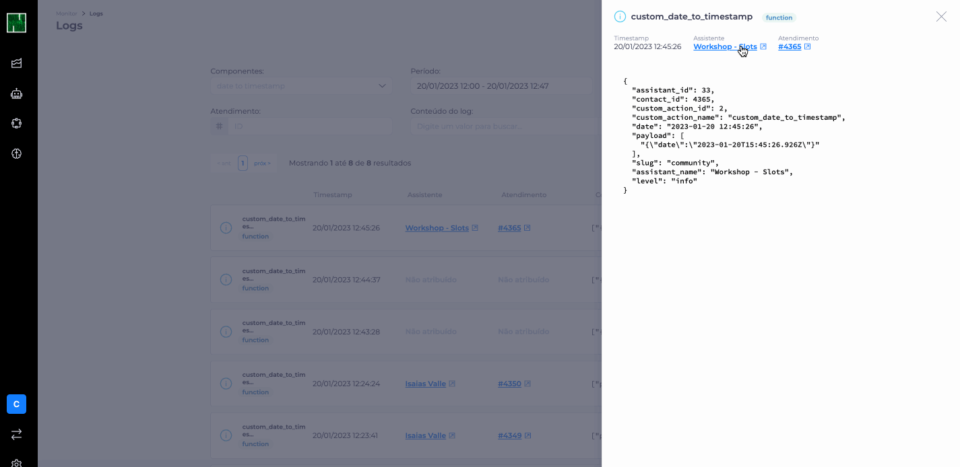Open Workshop - Slots link in details panel
Screen dimensions: 960x467
coord(725,47)
